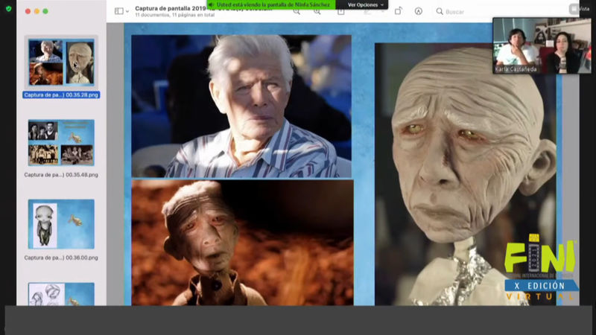Select thumbnail Captura 00.36.00.png
Image resolution: width=596 pixels, height=335 pixels.
[61, 224]
